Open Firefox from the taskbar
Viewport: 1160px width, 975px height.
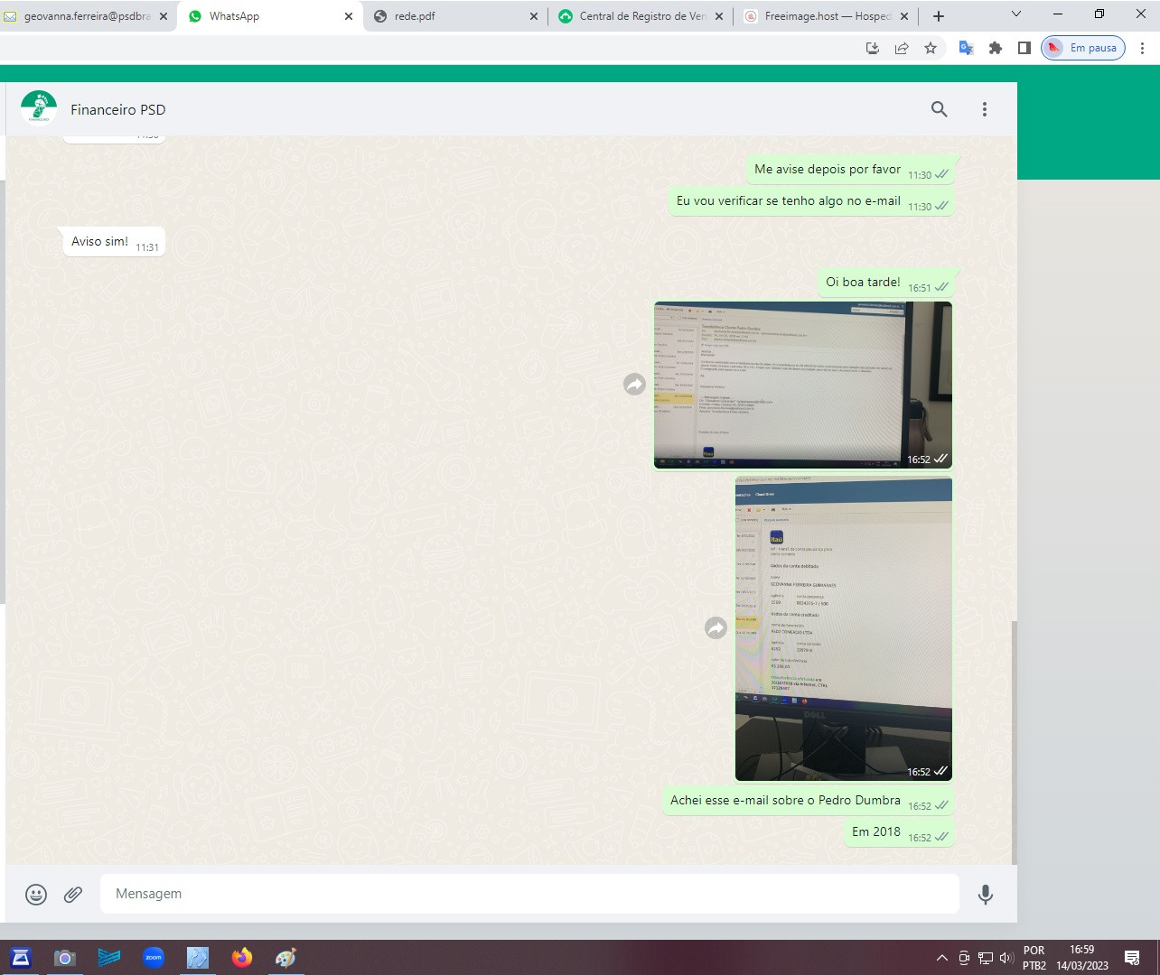242,958
